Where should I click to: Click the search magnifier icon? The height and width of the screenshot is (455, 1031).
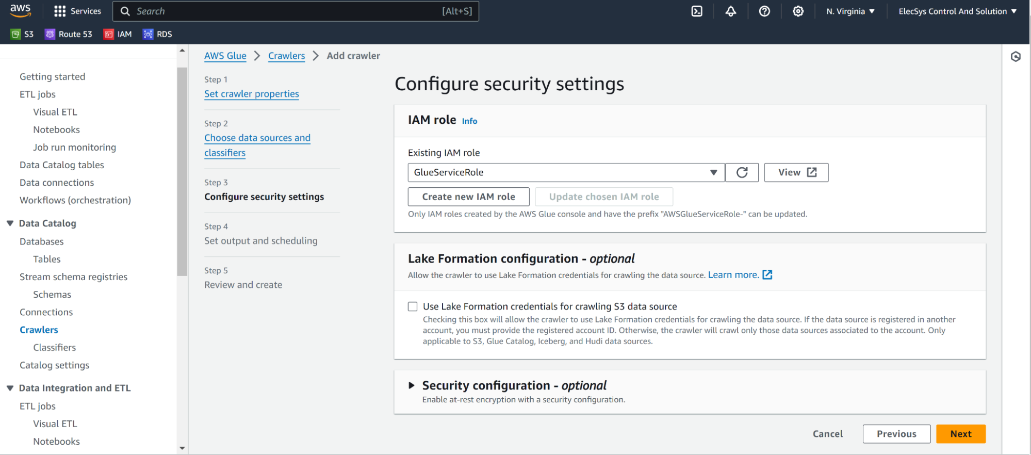[x=125, y=11]
